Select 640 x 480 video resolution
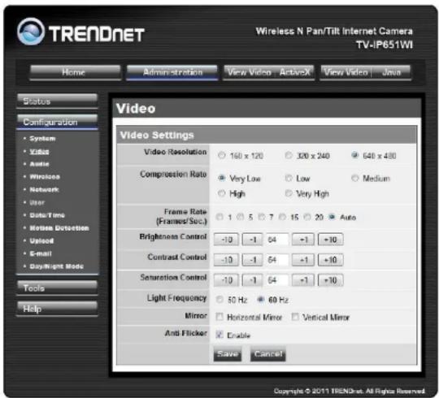The image size is (439, 398). 354,155
